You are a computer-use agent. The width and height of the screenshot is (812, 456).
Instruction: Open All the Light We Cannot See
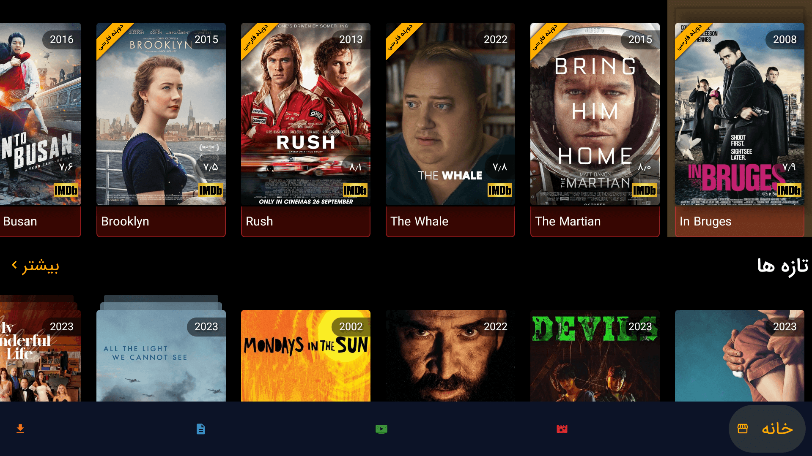point(161,356)
